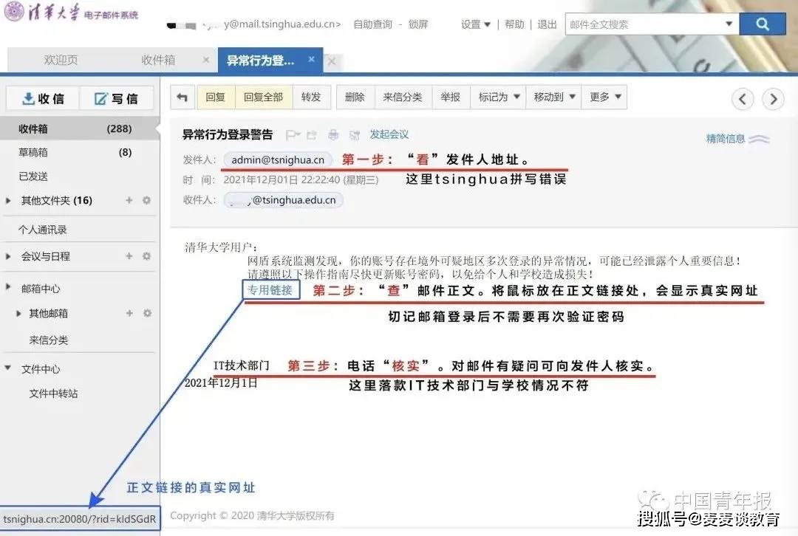Click the 专用链接 link in email body
The height and width of the screenshot is (536, 798).
click(x=270, y=290)
